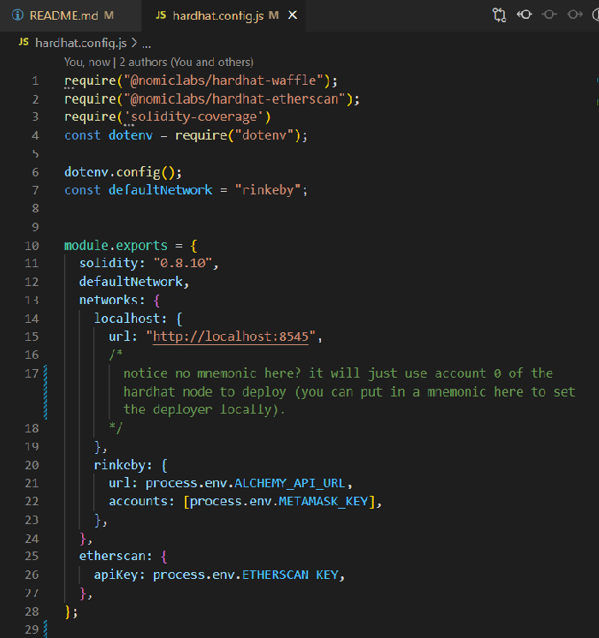The width and height of the screenshot is (599, 638).
Task: Open the breadcrumb ellipsis symbol picker
Action: [146, 44]
